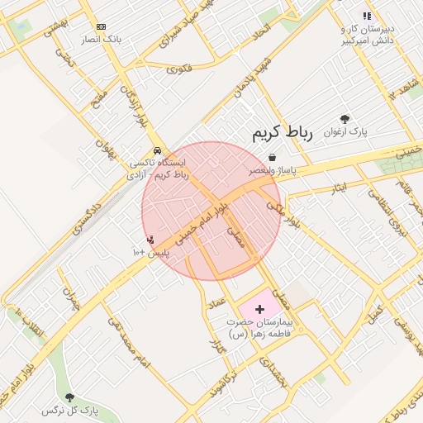Screen dimensions: 423x423
Task: Click the tree icon of پارک گل نرگس
Action: 69,397
